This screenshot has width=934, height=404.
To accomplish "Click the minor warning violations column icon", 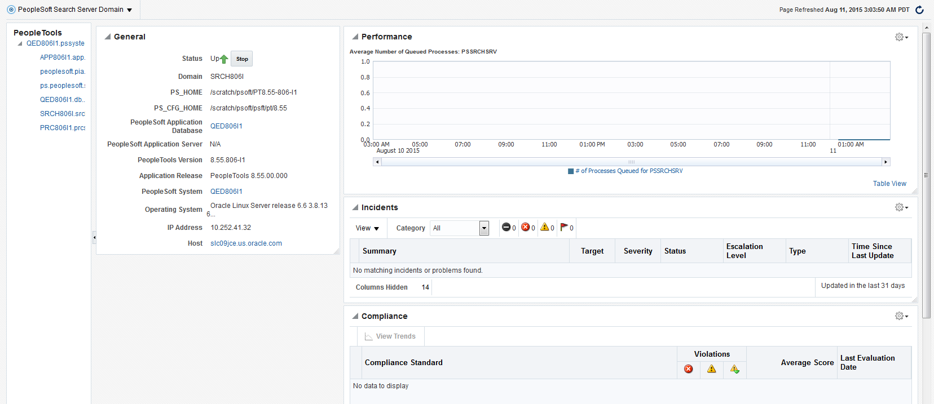I will [734, 369].
